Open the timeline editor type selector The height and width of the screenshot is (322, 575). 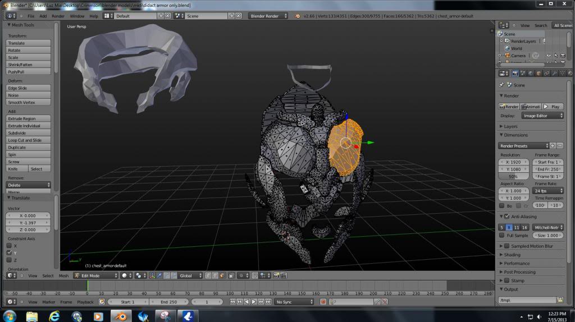(11, 302)
